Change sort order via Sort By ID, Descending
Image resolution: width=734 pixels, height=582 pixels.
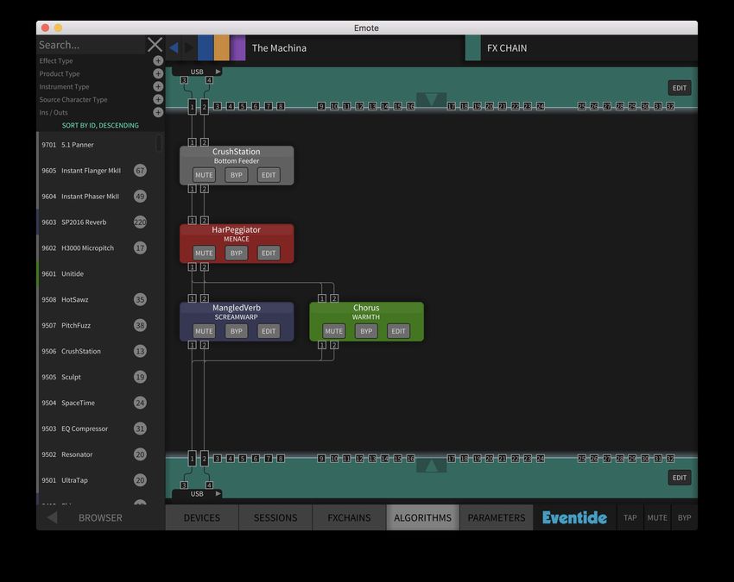[x=100, y=125]
